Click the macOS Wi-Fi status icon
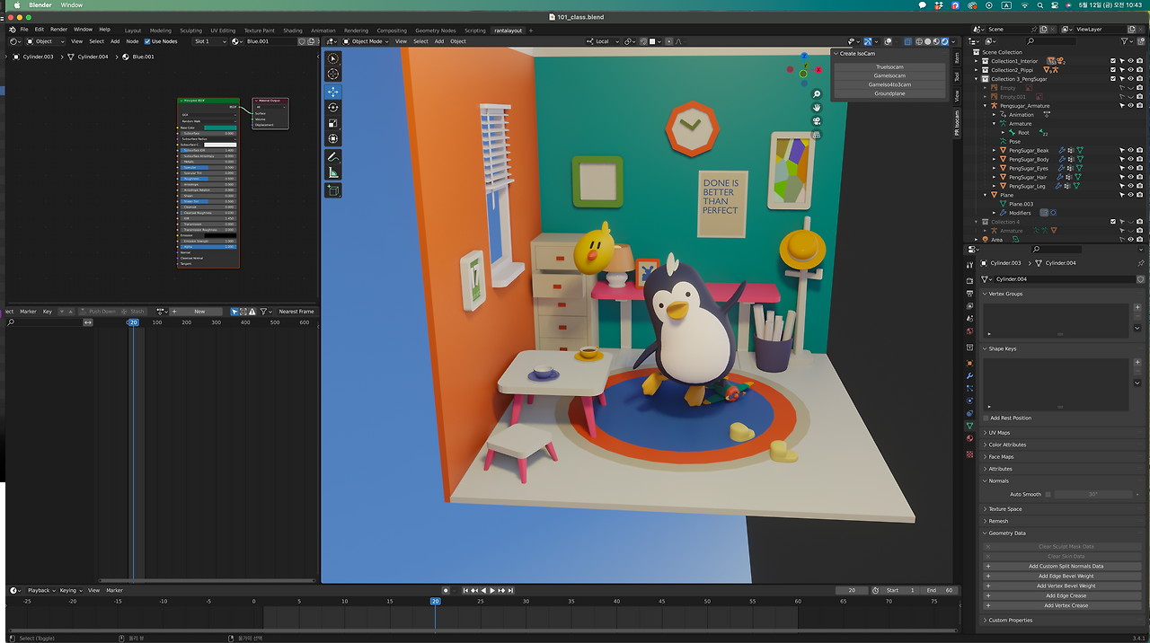 pyautogui.click(x=1025, y=4)
